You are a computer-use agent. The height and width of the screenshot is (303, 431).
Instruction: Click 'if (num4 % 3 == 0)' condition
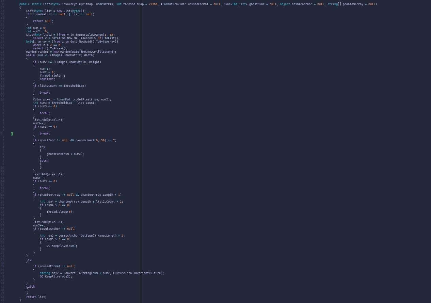55,205
